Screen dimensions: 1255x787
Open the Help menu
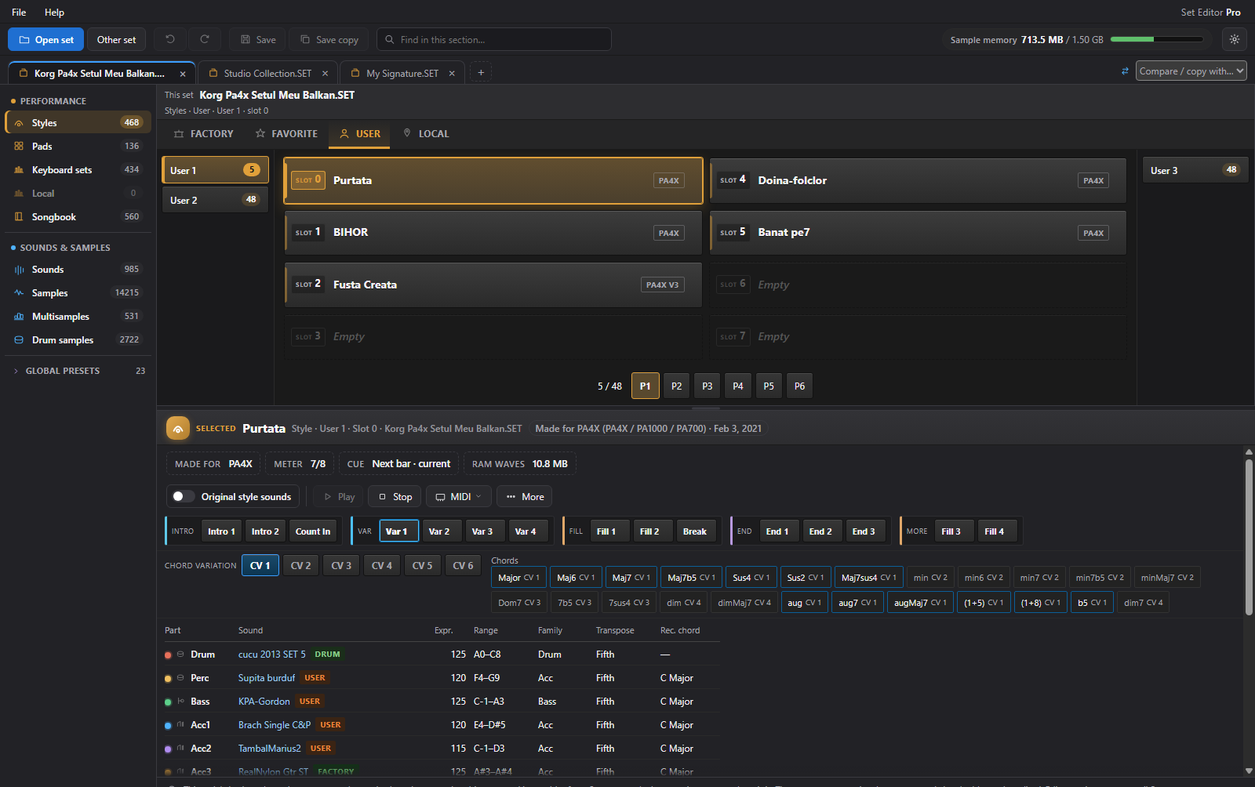pos(54,13)
